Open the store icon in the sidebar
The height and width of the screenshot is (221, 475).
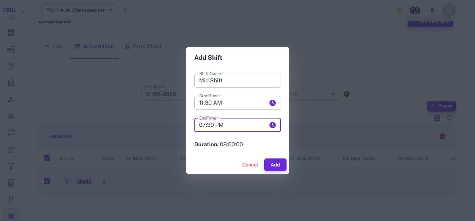click(x=11, y=33)
